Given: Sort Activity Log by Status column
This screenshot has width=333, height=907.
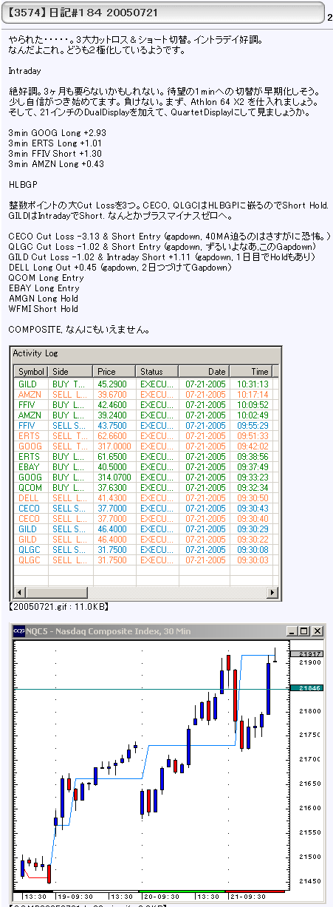Looking at the screenshot, I should click(157, 371).
